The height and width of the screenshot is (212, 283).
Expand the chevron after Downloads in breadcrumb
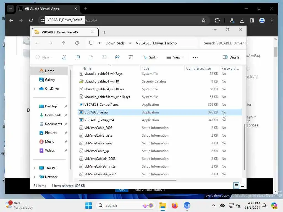click(130, 43)
